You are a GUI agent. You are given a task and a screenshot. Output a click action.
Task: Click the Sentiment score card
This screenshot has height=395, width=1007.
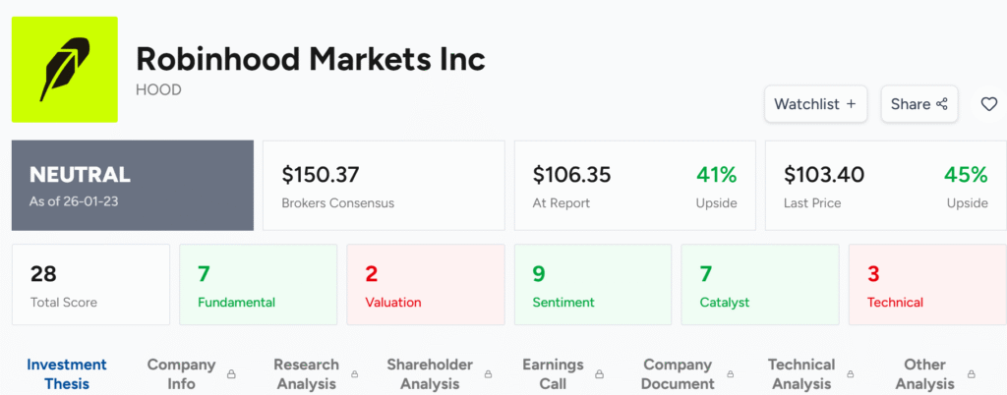click(592, 285)
